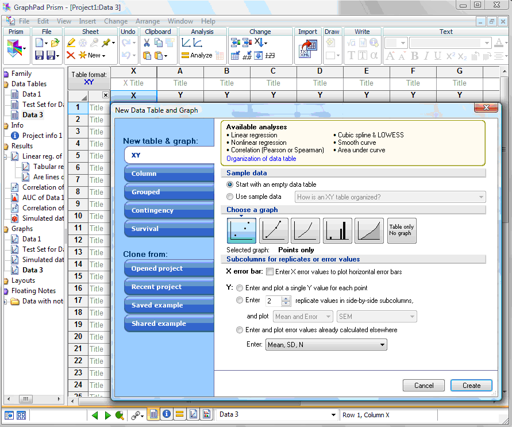Click the scissors Cut icon
The height and width of the screenshot is (427, 512).
point(147,43)
